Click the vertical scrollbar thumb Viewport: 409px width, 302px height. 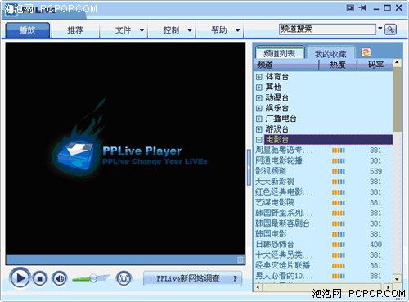pyautogui.click(x=397, y=100)
